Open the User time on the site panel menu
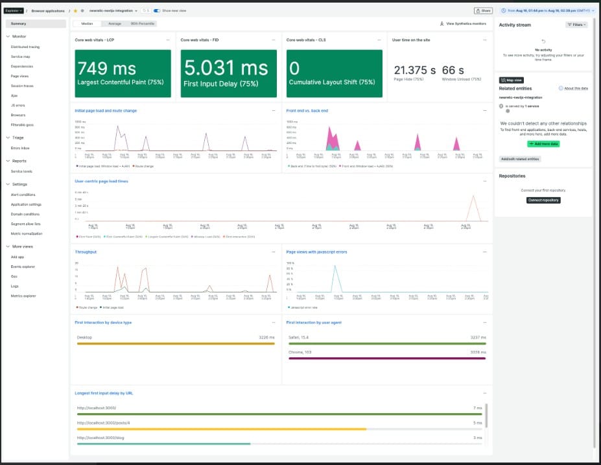Image resolution: width=601 pixels, height=465 pixels. coord(484,40)
